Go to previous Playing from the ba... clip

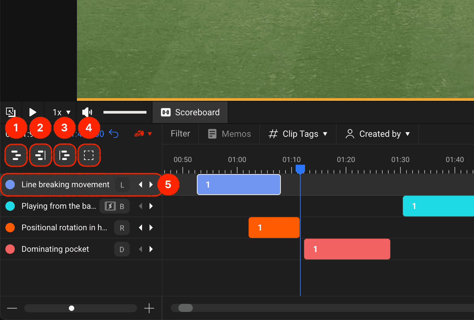tap(141, 206)
